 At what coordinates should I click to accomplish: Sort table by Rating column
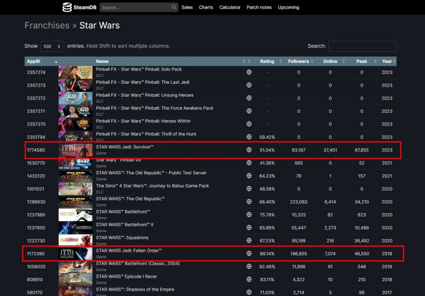pyautogui.click(x=267, y=61)
